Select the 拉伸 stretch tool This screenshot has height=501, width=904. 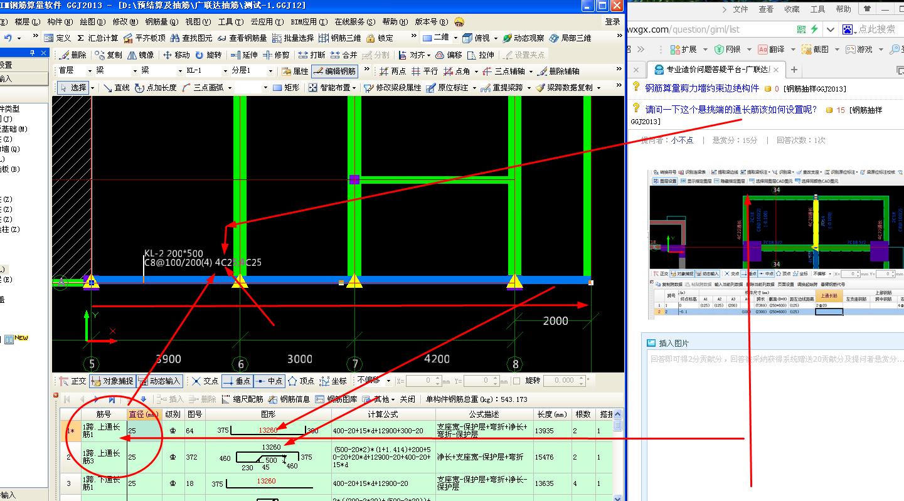click(481, 55)
